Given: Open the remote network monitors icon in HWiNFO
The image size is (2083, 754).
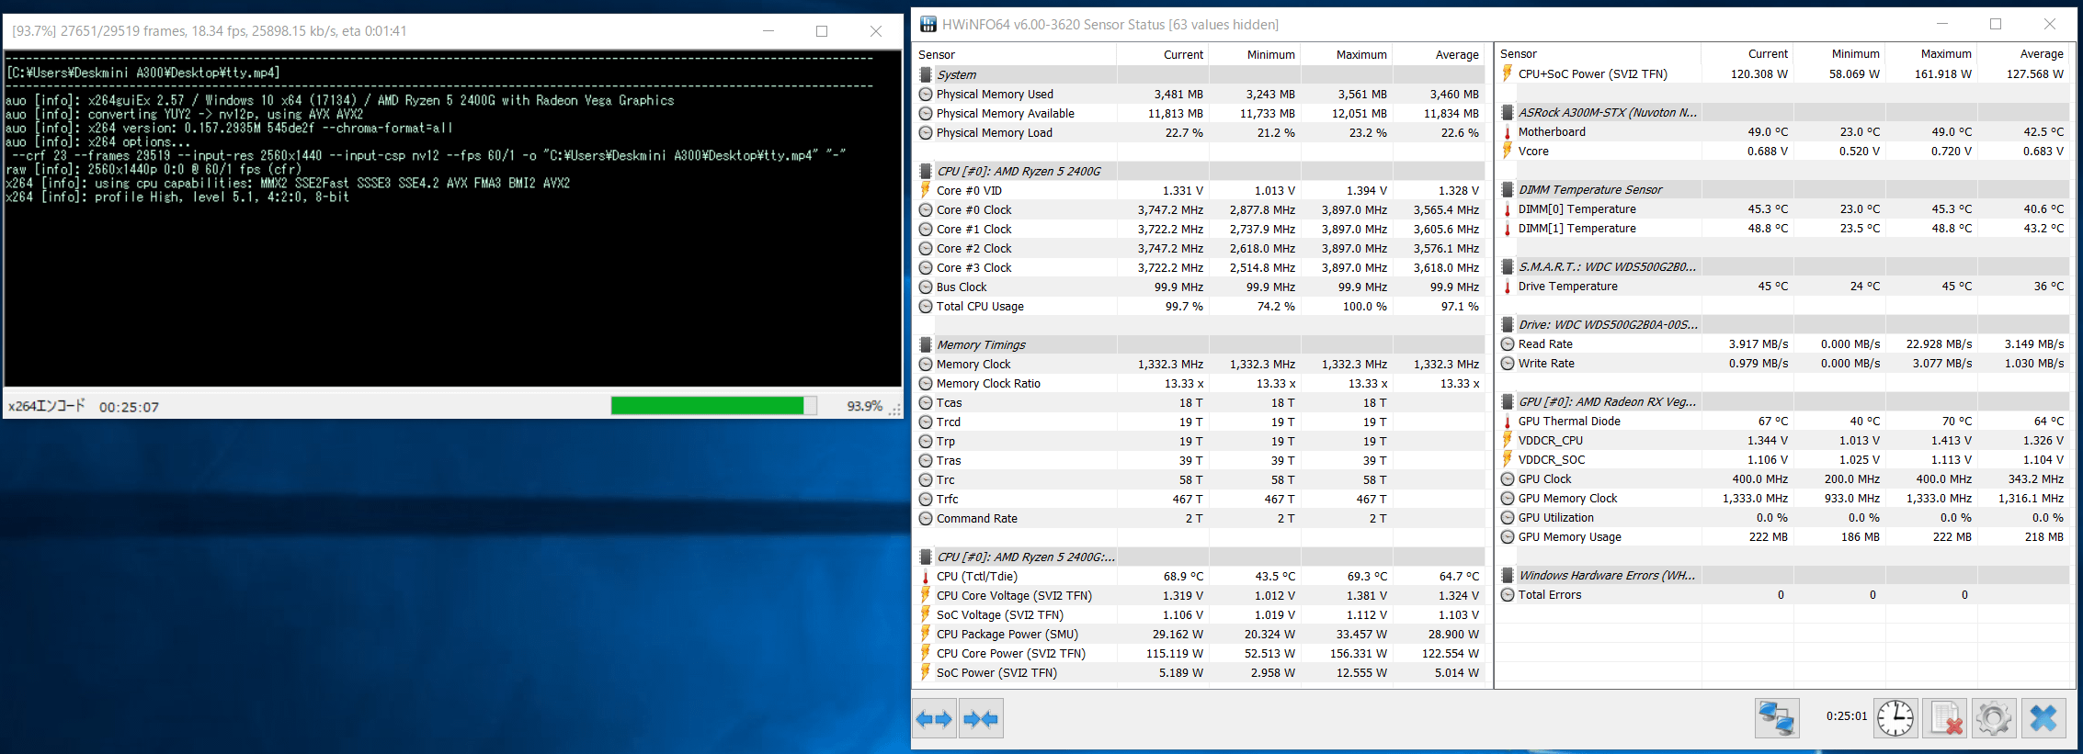Looking at the screenshot, I should click(1777, 717).
